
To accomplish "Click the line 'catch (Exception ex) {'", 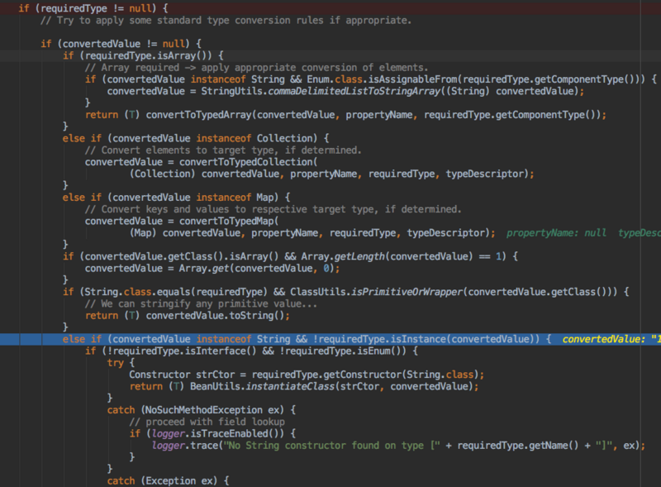I will point(168,481).
